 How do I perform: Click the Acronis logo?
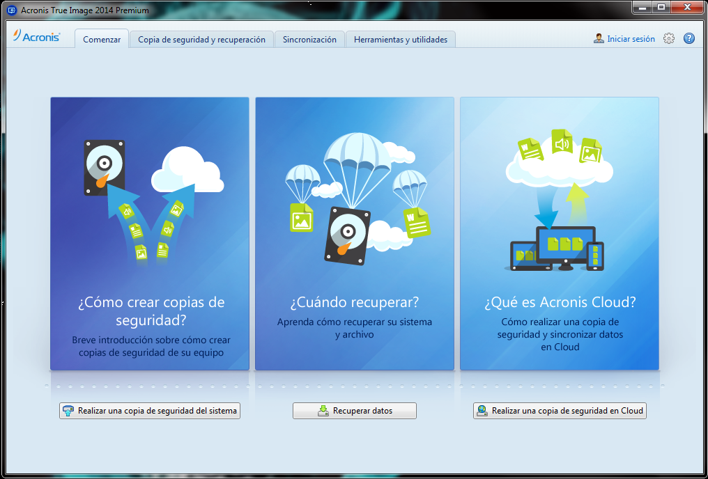(36, 36)
